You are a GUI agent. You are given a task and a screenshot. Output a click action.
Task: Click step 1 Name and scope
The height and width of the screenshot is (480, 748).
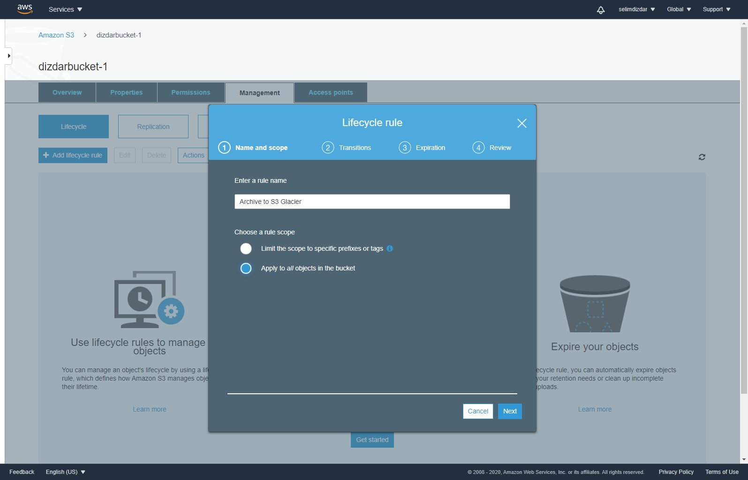click(253, 148)
